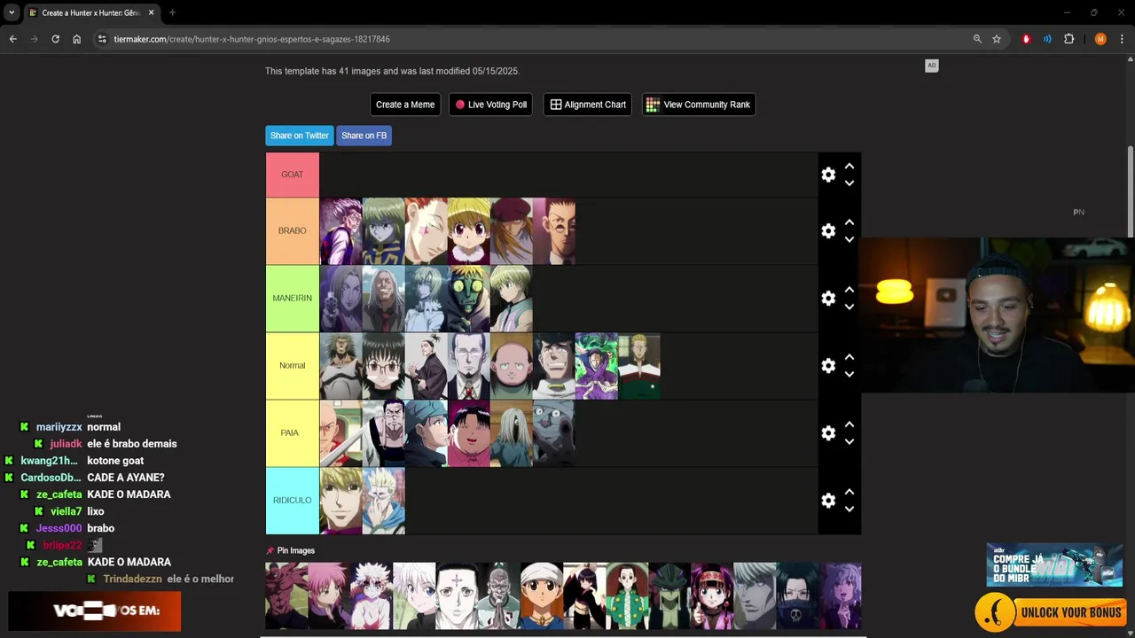The width and height of the screenshot is (1135, 638).
Task: Open settings gear for the Normal tier
Action: (828, 366)
